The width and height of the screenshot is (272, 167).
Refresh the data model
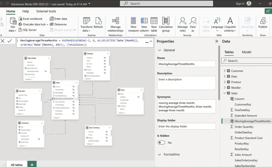pos(98,23)
